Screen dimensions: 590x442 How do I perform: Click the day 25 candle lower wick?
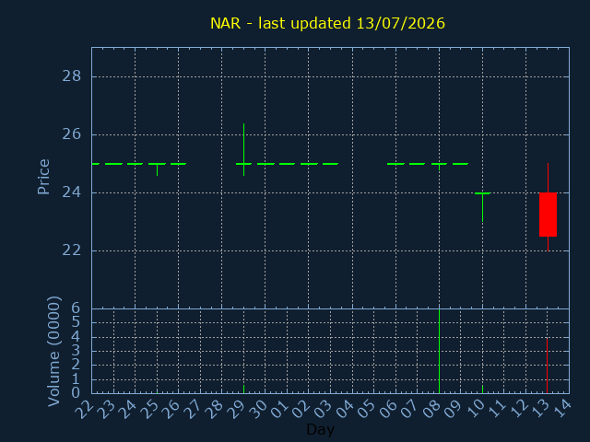[158, 169]
